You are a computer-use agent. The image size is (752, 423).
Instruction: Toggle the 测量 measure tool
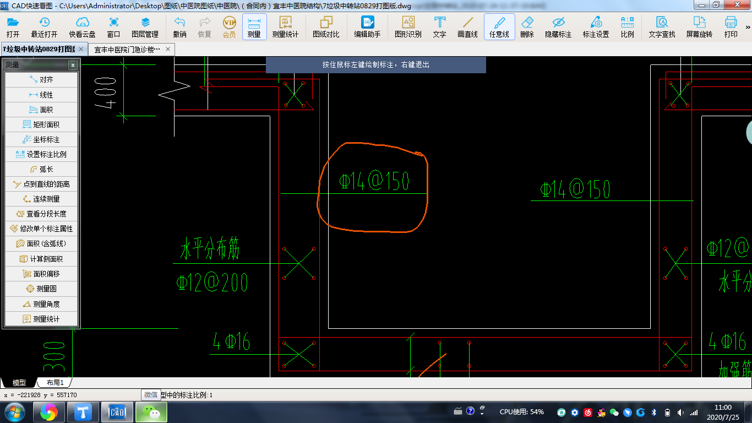(254, 27)
